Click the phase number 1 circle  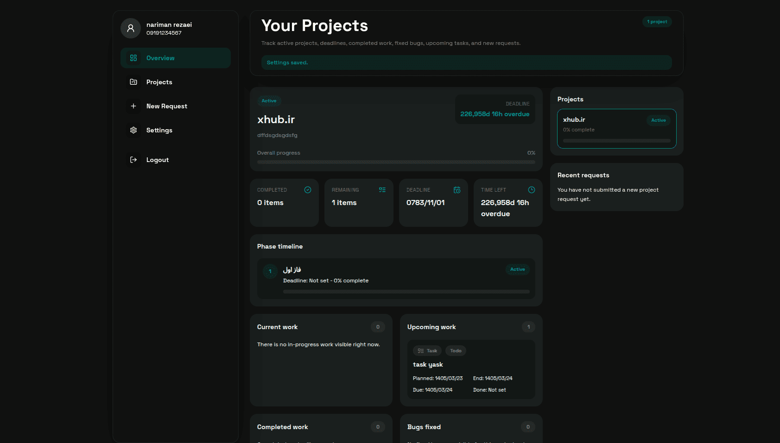tap(270, 271)
